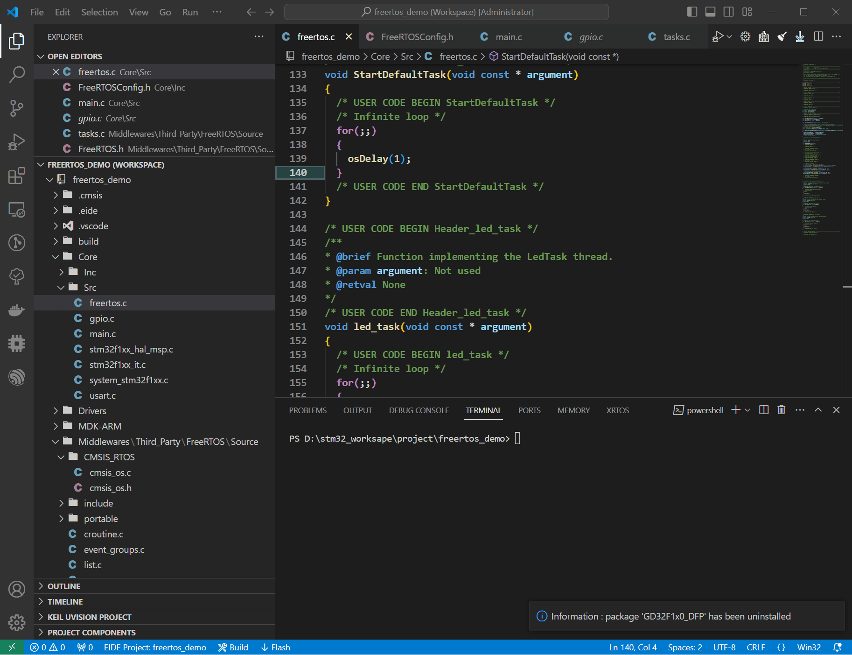
Task: Change encoding via UTF-8 status item
Action: pos(724,647)
